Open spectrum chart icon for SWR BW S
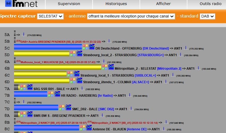 tap(30, 114)
